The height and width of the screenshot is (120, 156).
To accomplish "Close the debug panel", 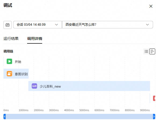I will click(151, 6).
